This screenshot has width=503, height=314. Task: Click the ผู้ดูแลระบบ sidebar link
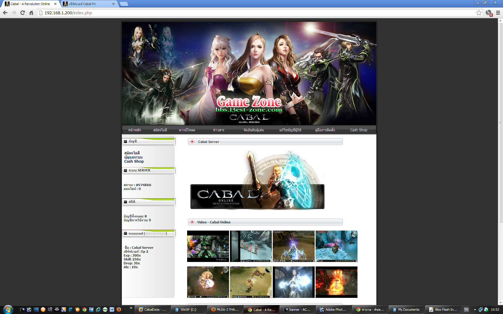(134, 157)
